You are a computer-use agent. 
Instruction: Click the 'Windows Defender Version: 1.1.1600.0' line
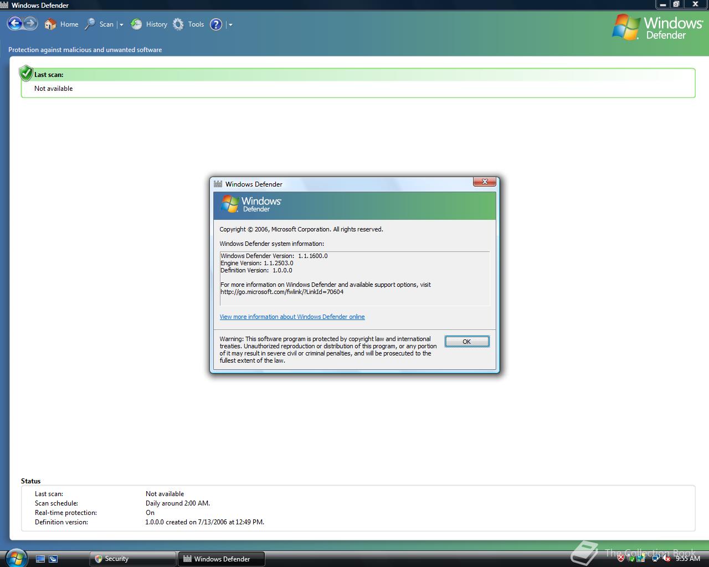pyautogui.click(x=274, y=256)
